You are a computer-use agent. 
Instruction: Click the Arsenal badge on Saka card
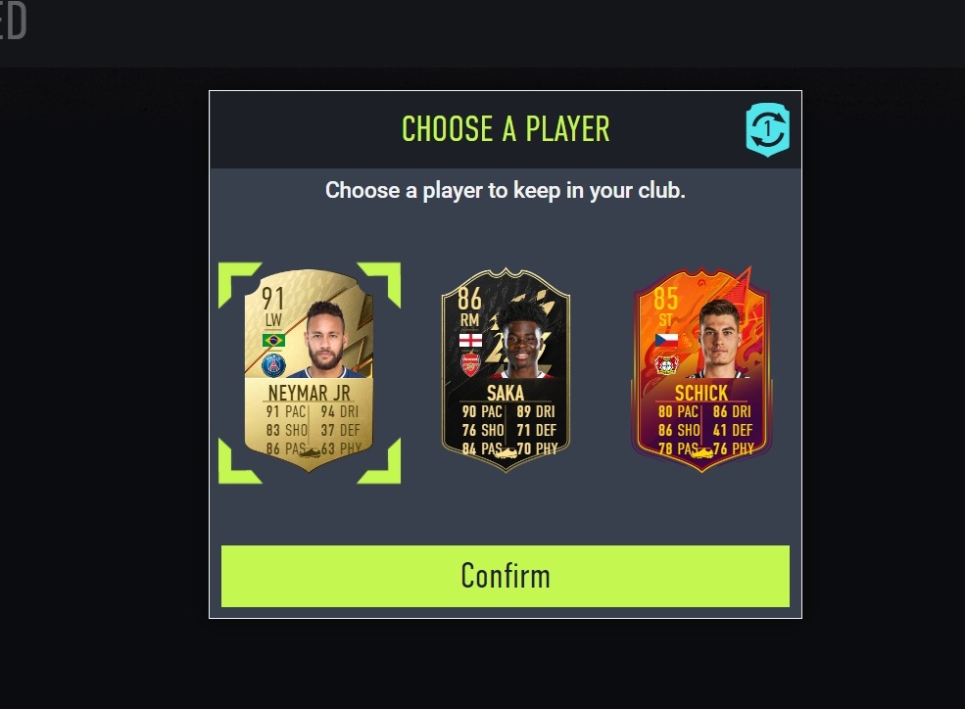tap(470, 365)
